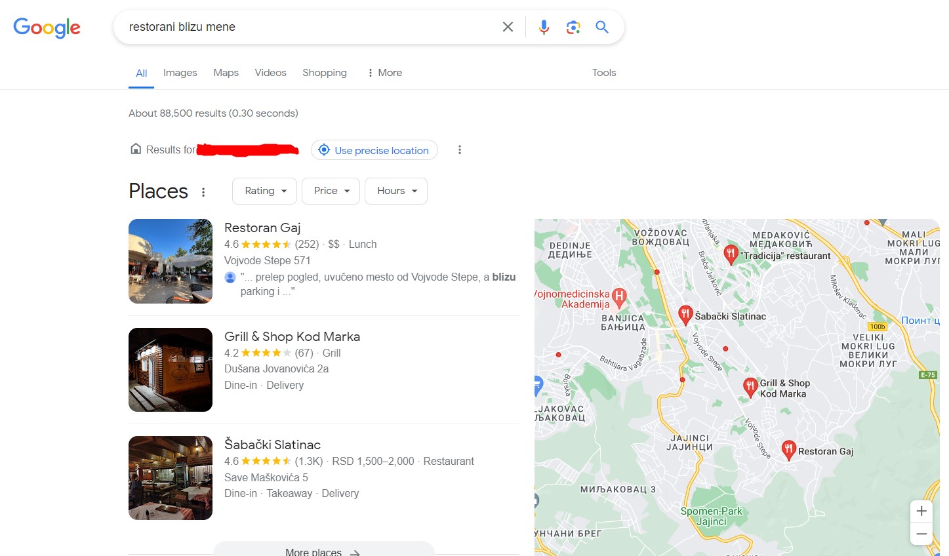This screenshot has width=949, height=556.
Task: Click More places button
Action: pyautogui.click(x=323, y=550)
